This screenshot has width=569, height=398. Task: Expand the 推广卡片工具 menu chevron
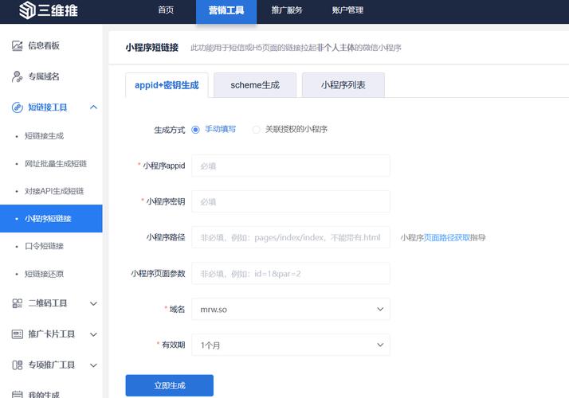click(x=93, y=334)
